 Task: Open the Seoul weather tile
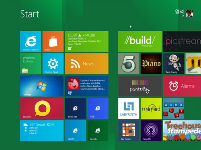[42, 131]
